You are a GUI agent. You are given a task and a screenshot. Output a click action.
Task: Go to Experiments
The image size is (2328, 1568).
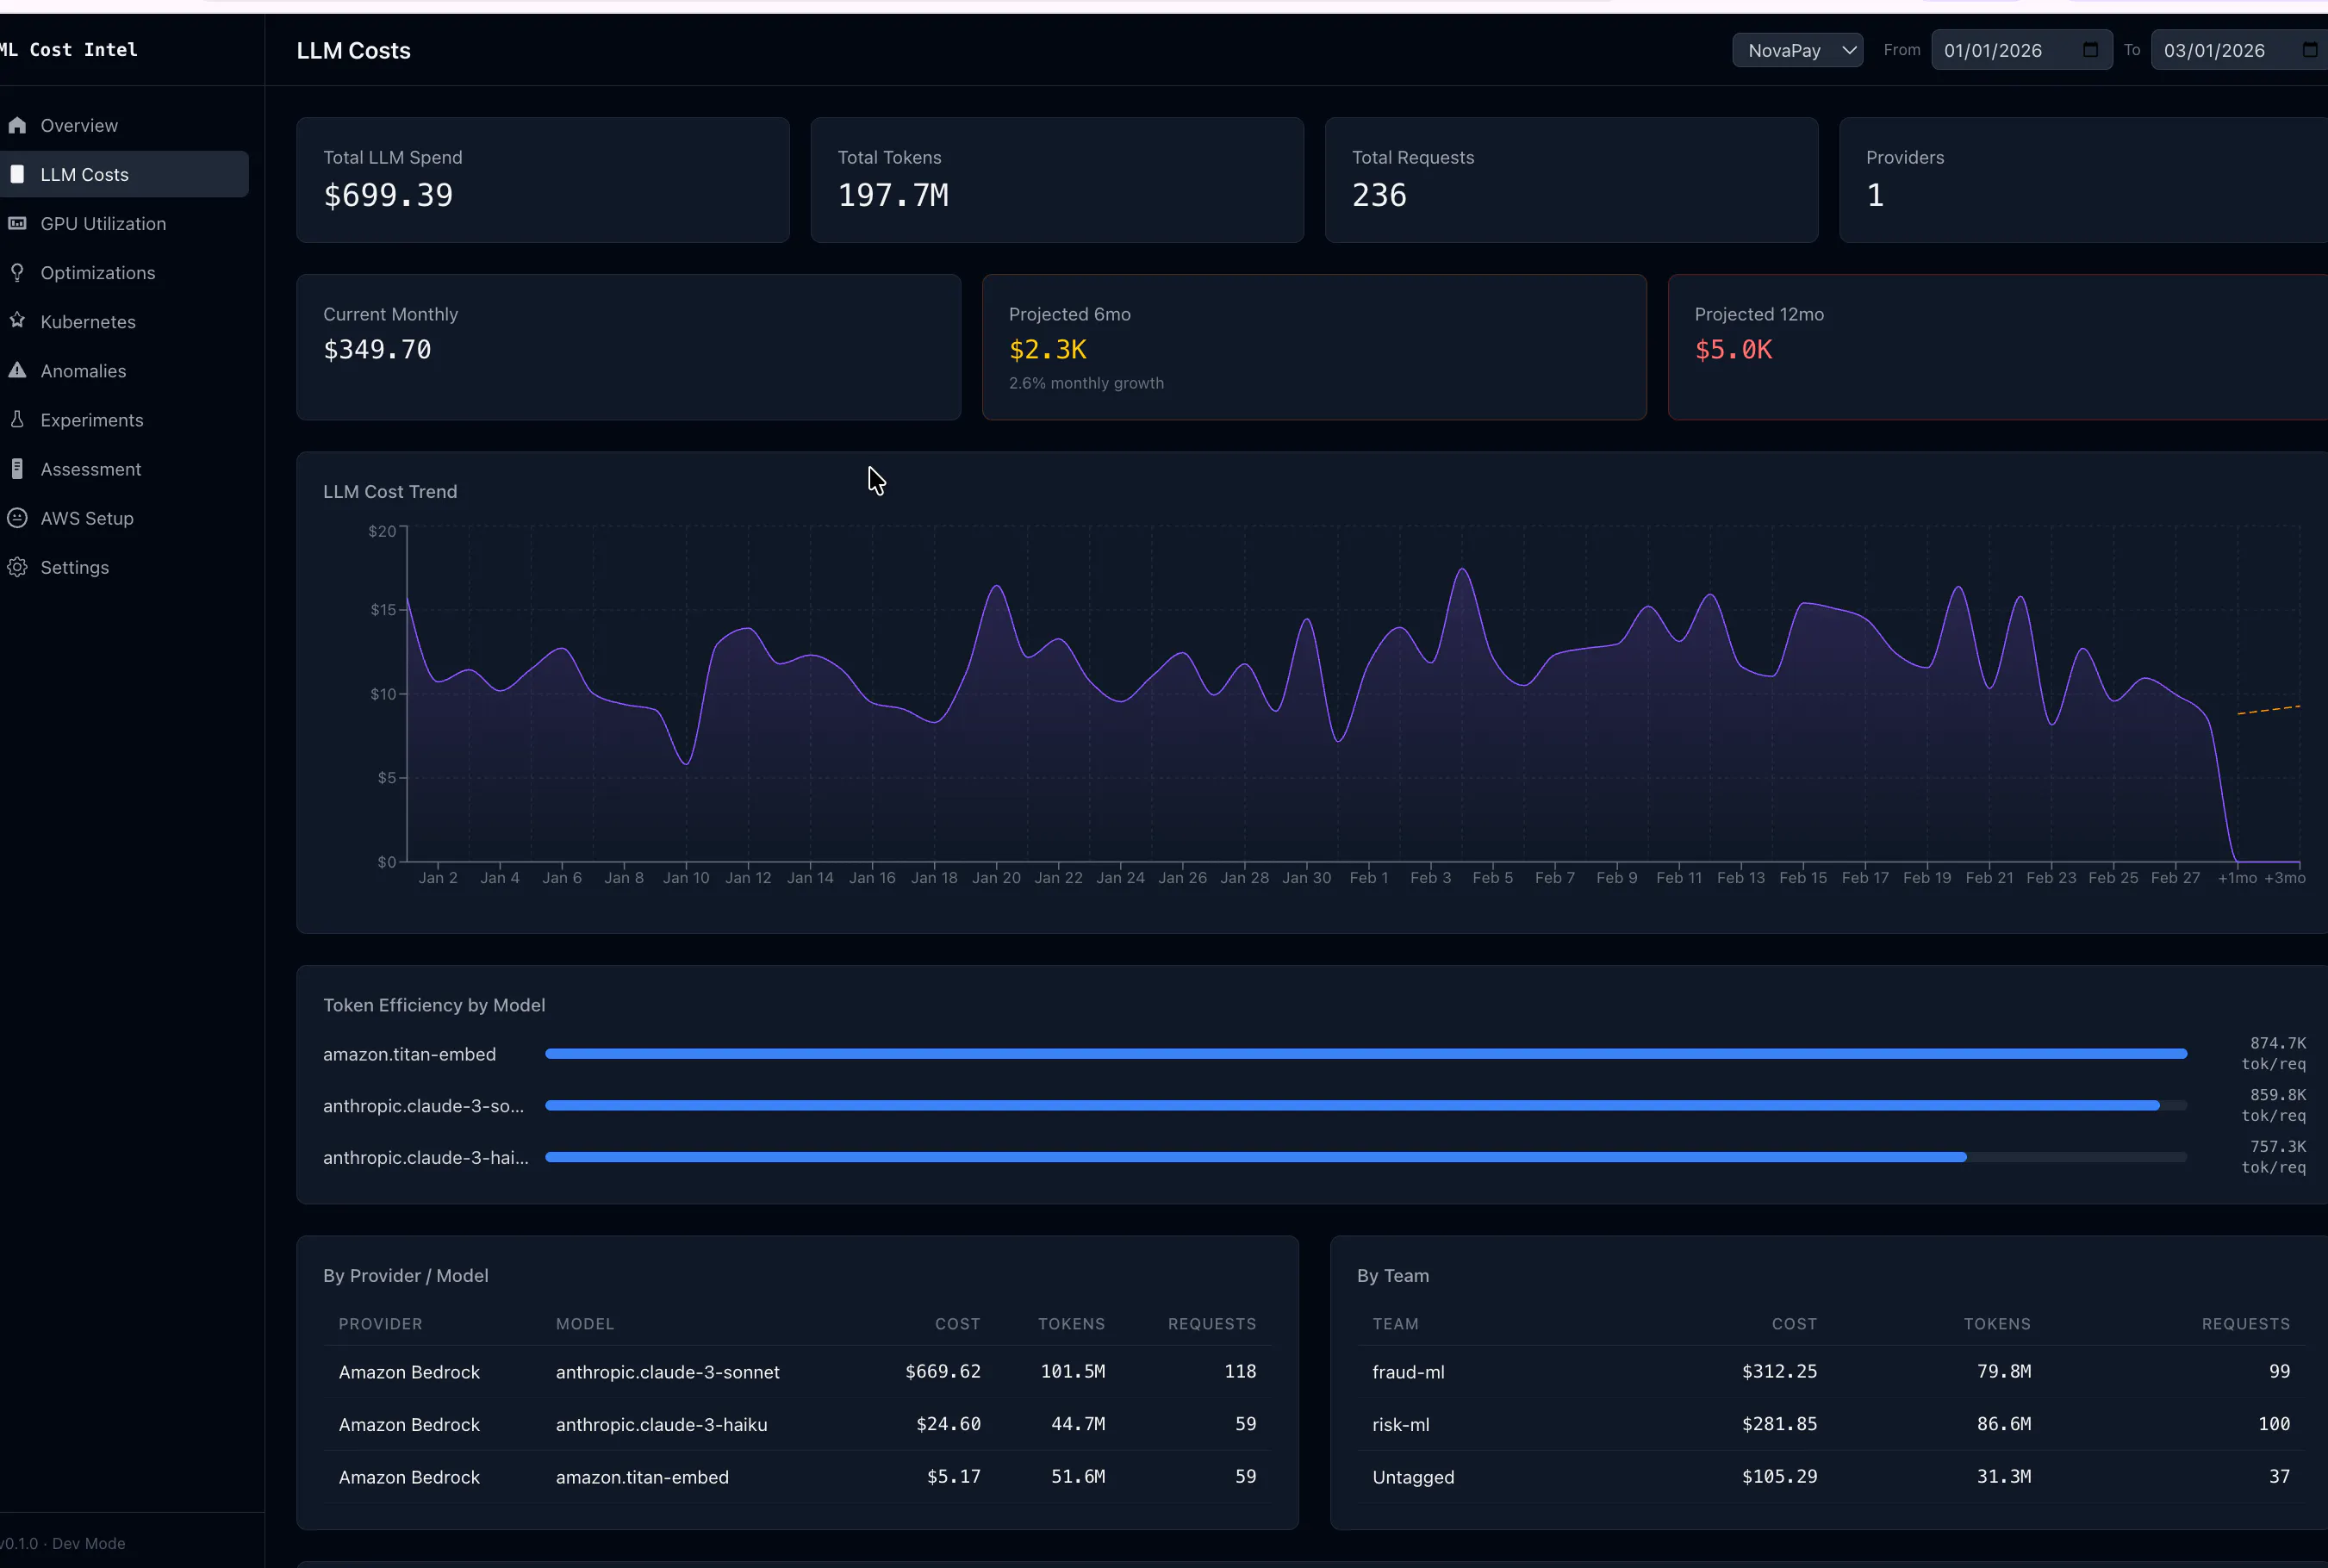92,419
